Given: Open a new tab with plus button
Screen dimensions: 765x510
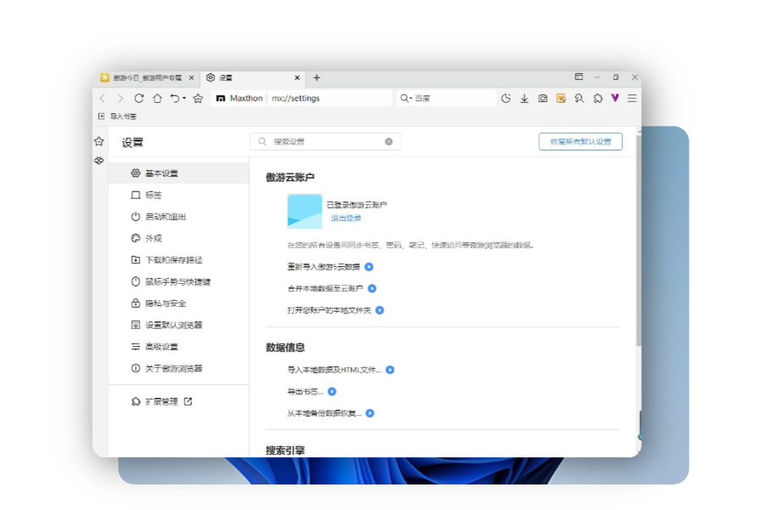Looking at the screenshot, I should [317, 77].
